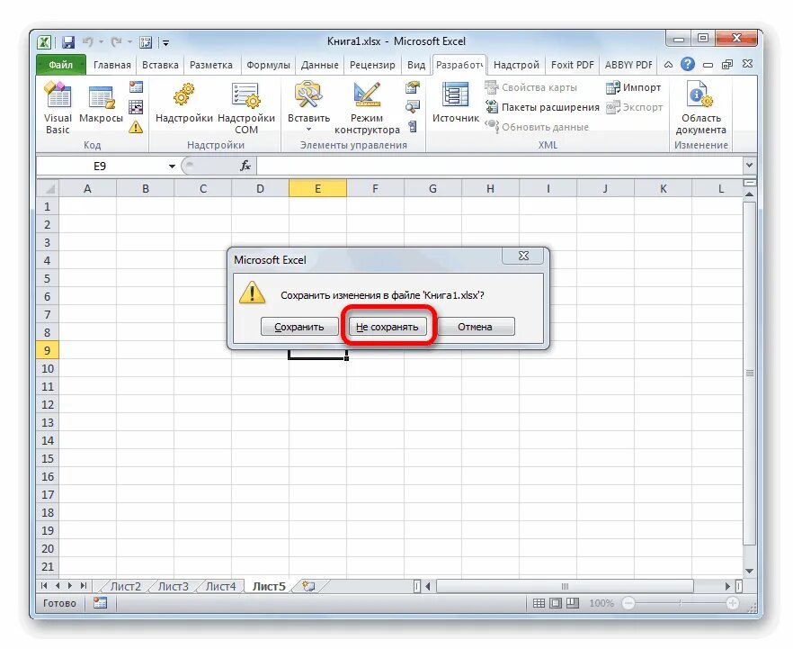
Task: Open the Макросы dialog
Action: point(101,104)
